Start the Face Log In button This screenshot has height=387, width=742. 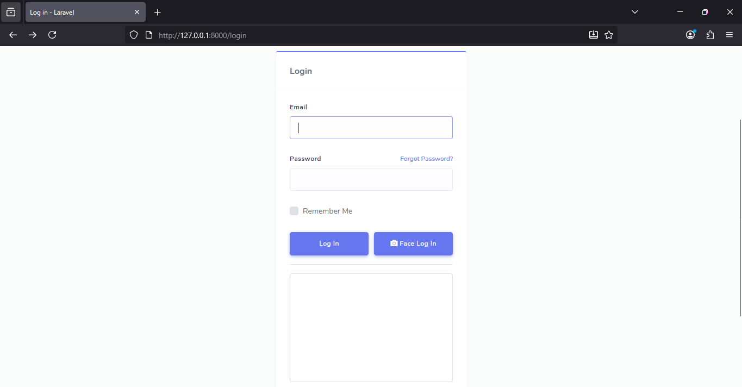413,244
